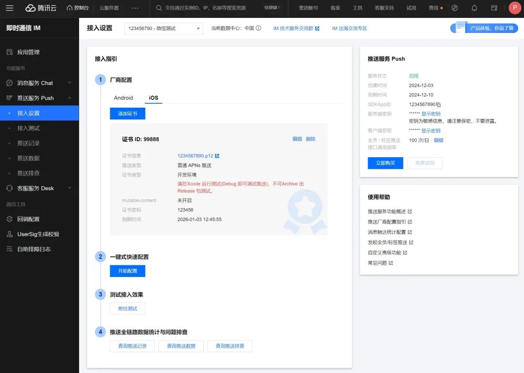Click 查询推送记录 button
Screen dimensions: 524x373
132,346
